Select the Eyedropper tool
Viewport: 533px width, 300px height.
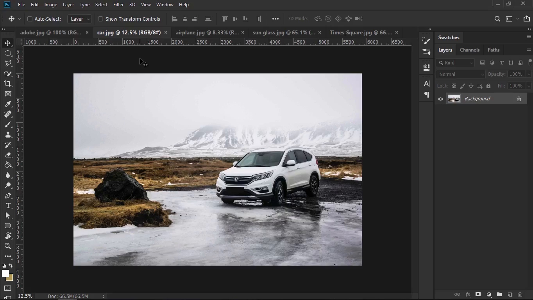[8, 104]
